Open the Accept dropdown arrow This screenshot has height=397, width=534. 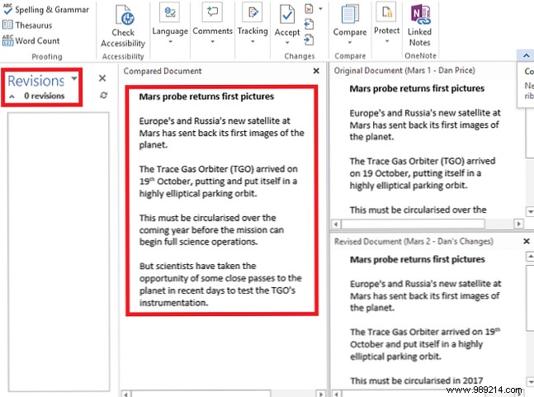coord(287,43)
